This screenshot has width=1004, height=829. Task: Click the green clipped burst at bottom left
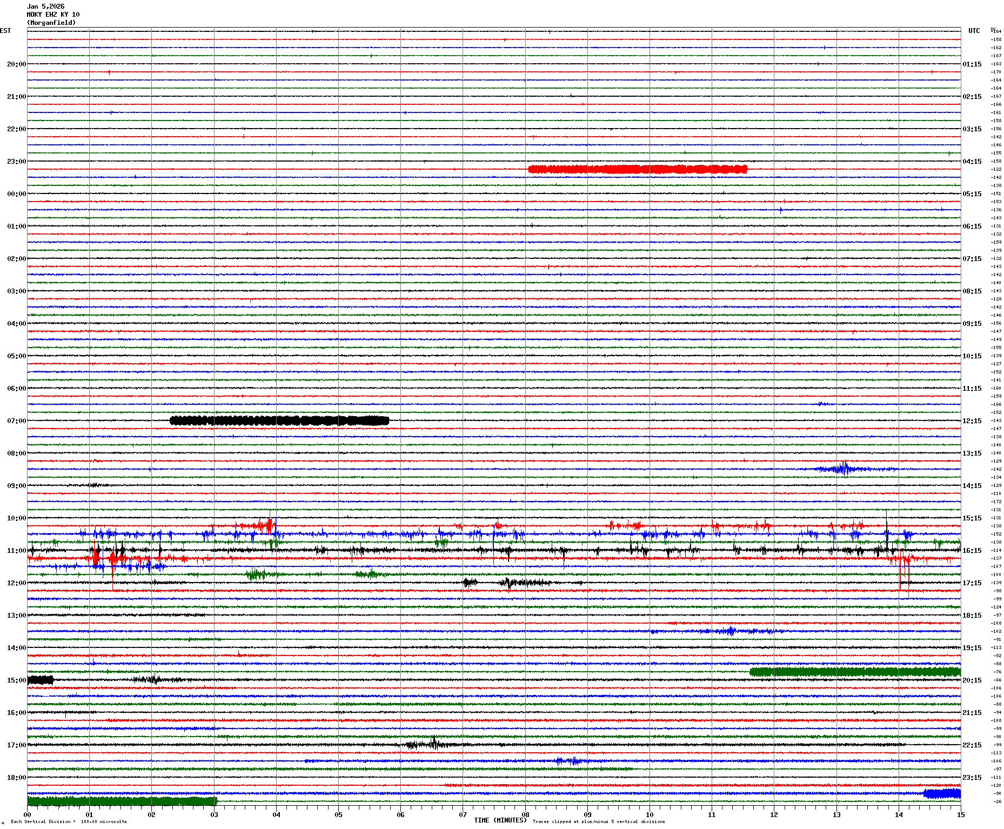coord(122,801)
